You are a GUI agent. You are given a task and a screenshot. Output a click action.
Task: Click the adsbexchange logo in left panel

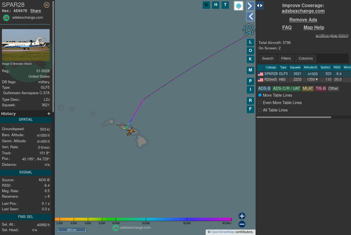click(6, 18)
